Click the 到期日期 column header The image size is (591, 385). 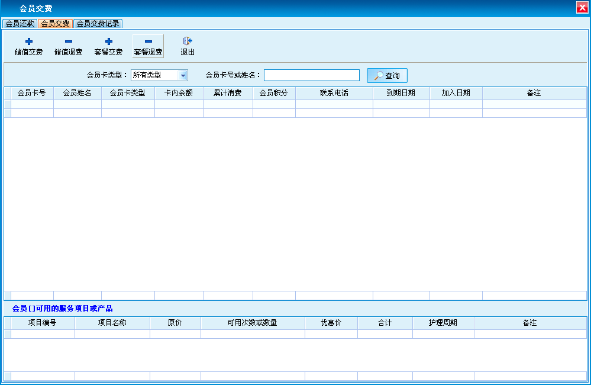tap(401, 93)
